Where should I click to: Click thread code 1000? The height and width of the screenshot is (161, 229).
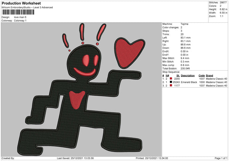coord(202,82)
